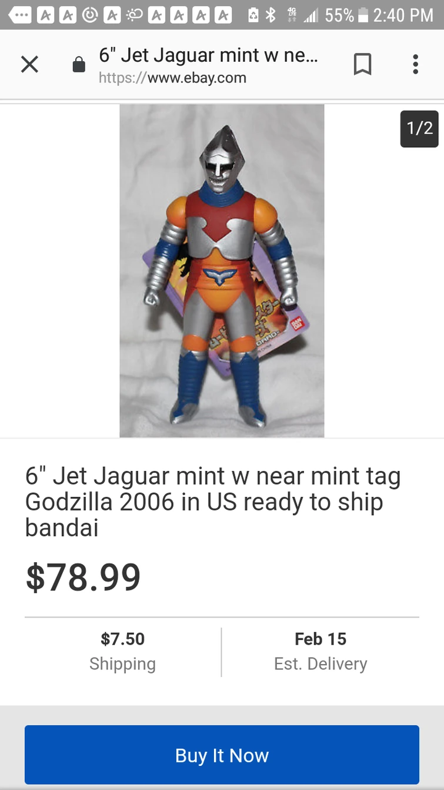Click the Buy It Now button
This screenshot has height=790, width=444.
tap(222, 755)
